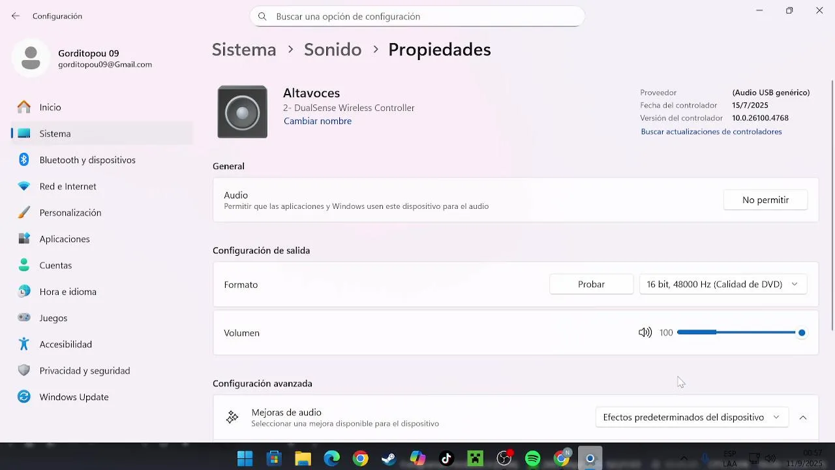Click Cambiar nombre link
The height and width of the screenshot is (470, 835).
tap(318, 121)
